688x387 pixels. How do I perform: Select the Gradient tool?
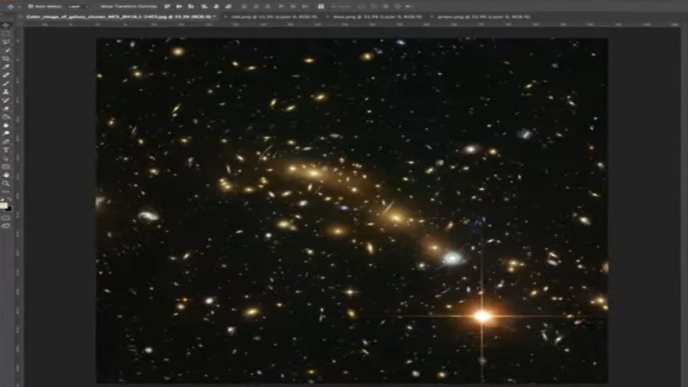6,116
